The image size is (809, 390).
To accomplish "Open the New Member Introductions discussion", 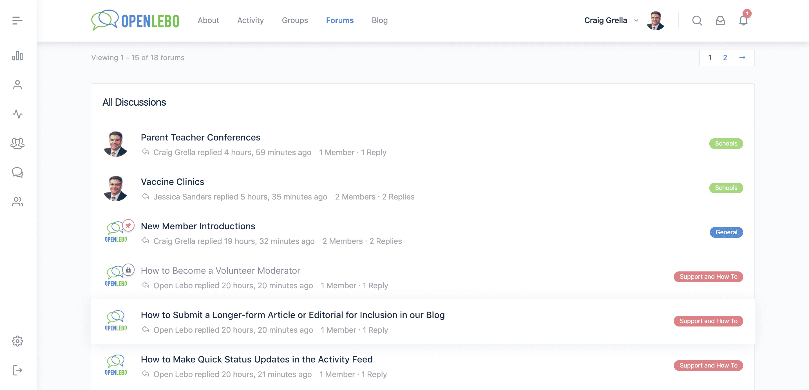I will pos(198,226).
